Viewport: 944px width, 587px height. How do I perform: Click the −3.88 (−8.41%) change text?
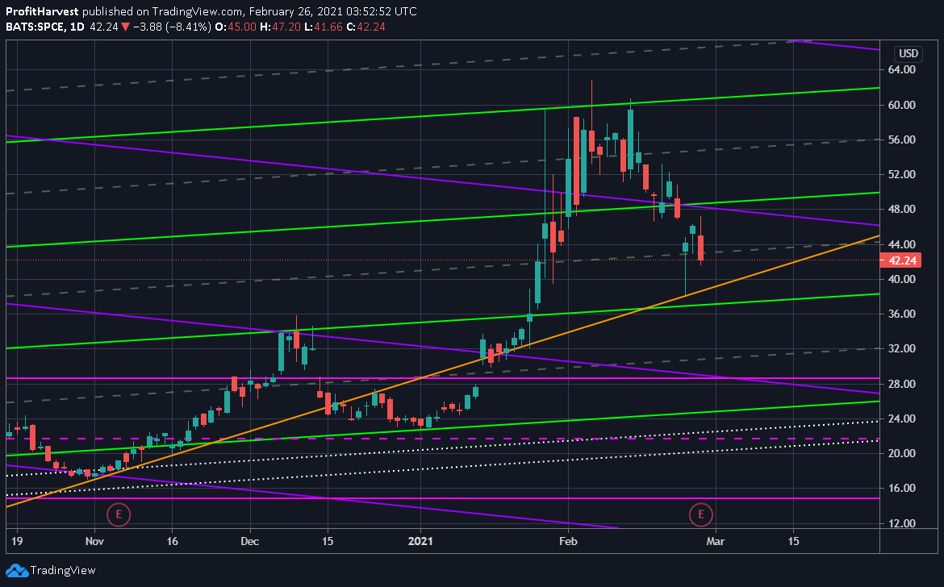(x=172, y=27)
